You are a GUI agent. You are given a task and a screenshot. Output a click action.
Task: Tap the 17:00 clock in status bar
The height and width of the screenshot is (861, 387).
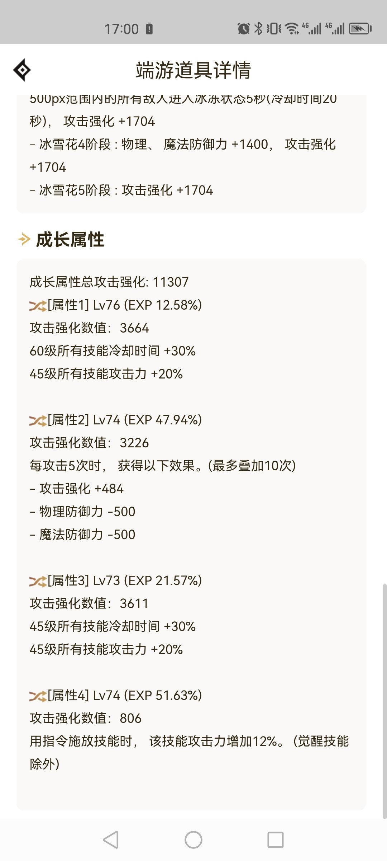(121, 29)
